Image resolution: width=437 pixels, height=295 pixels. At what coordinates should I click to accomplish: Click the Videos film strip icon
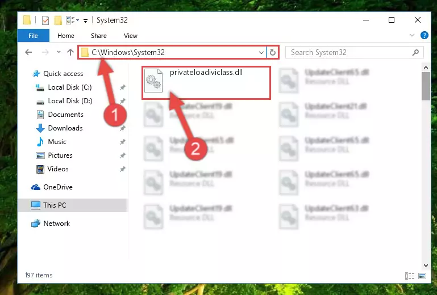pyautogui.click(x=40, y=169)
